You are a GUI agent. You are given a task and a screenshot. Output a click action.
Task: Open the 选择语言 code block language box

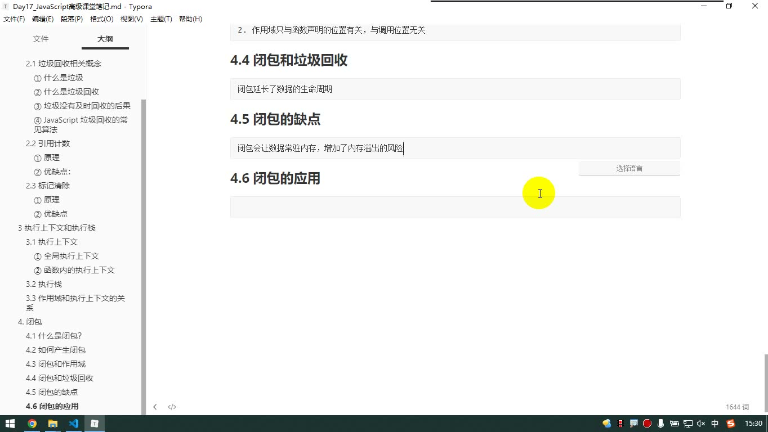coord(629,168)
